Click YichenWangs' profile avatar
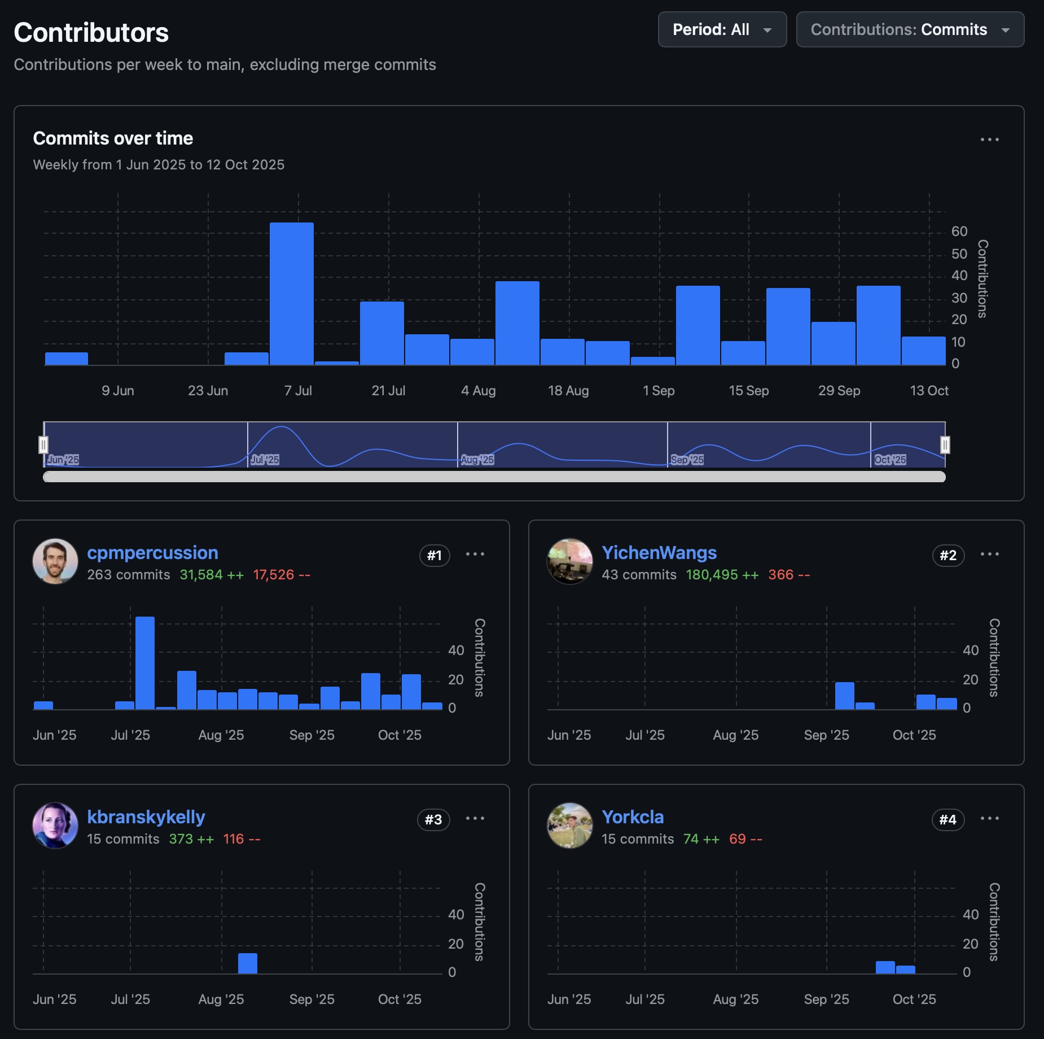 point(570,562)
